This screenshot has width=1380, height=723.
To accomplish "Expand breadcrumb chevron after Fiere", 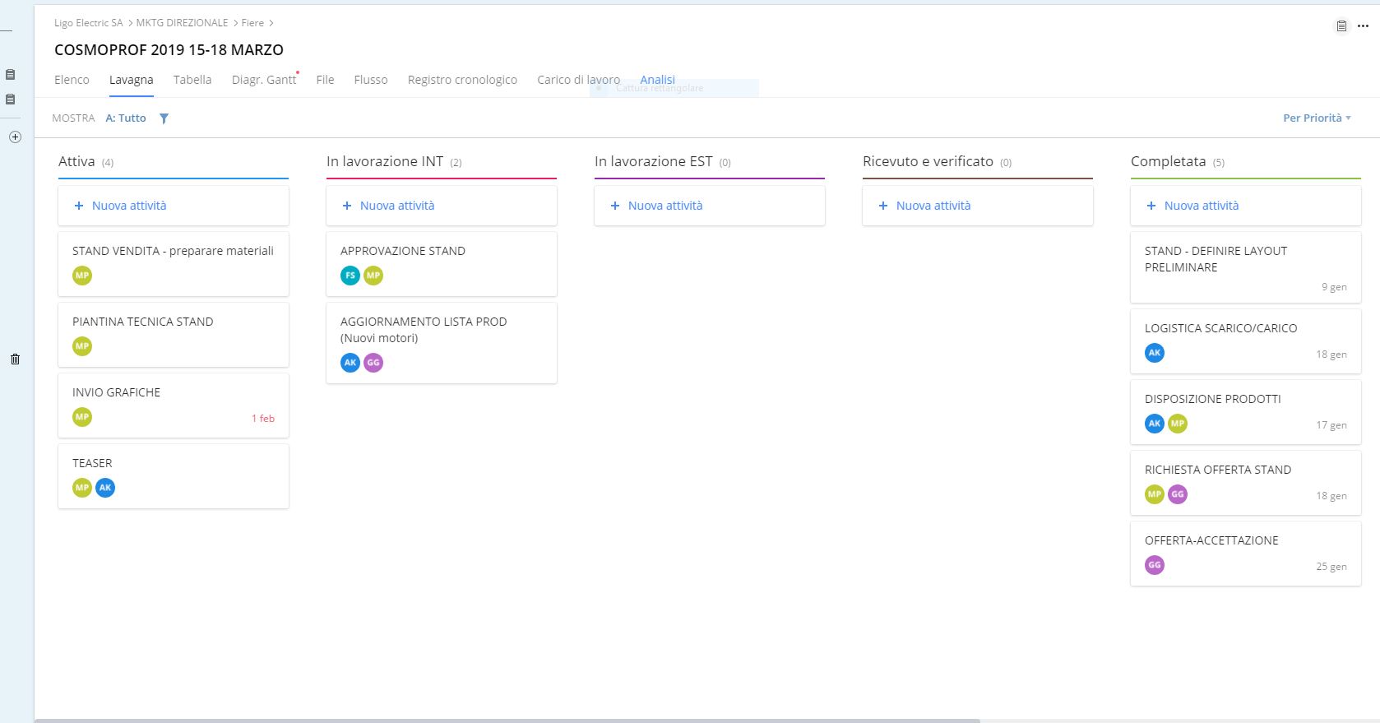I will (x=271, y=23).
